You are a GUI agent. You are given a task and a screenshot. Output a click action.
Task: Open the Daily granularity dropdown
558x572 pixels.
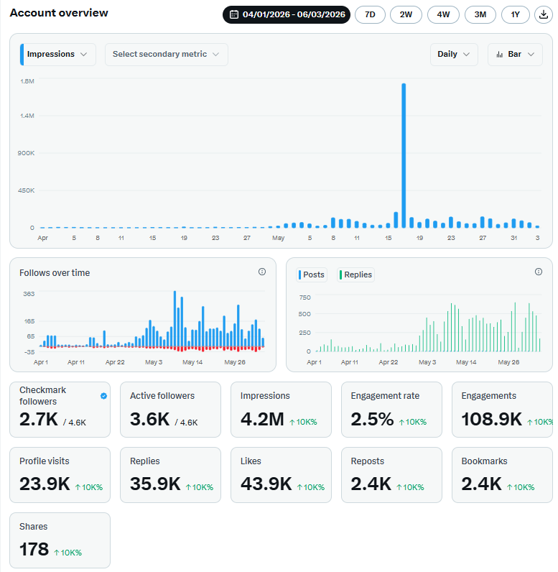point(454,55)
